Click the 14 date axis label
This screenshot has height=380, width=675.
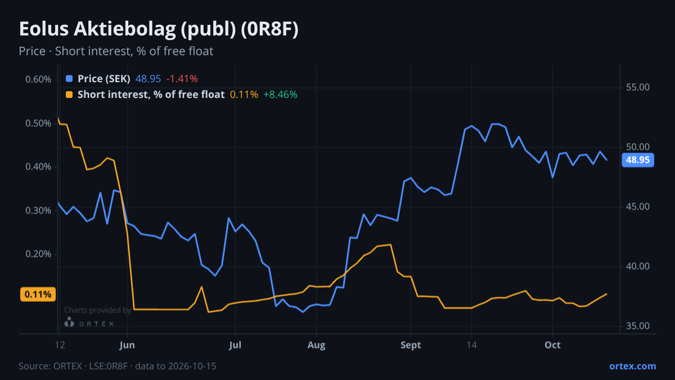coord(471,345)
